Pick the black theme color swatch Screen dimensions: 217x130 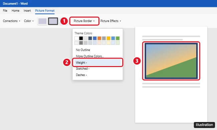click(x=81, y=38)
